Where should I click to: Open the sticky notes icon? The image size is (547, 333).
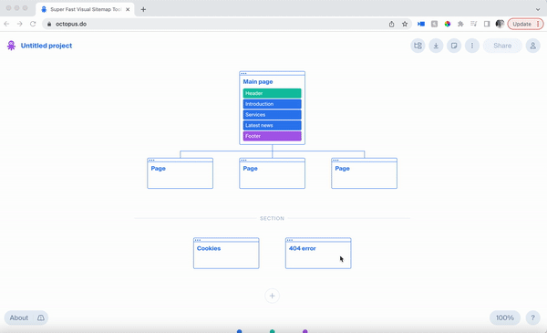point(454,46)
